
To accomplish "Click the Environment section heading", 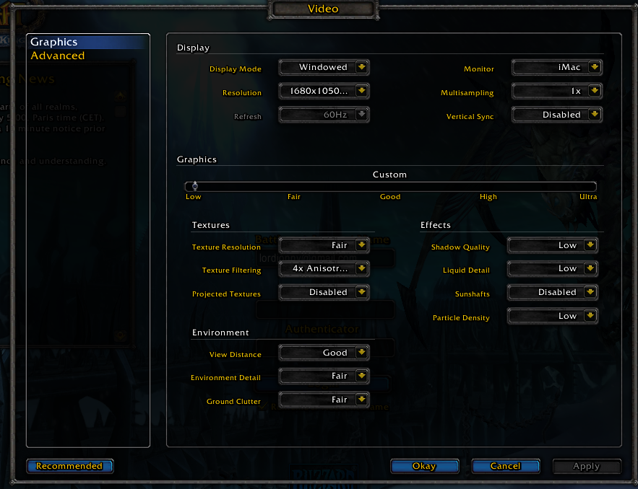I will pyautogui.click(x=220, y=332).
